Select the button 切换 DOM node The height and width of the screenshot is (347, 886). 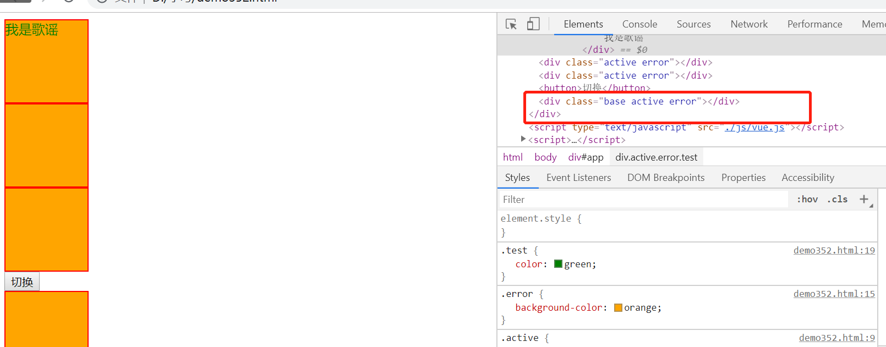[x=594, y=88]
